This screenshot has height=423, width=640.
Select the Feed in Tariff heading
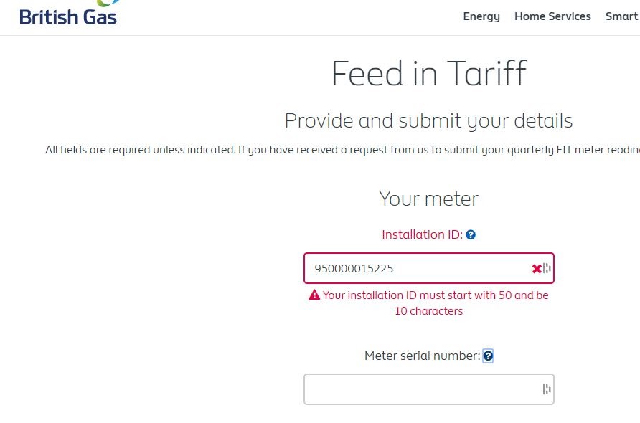coord(429,73)
